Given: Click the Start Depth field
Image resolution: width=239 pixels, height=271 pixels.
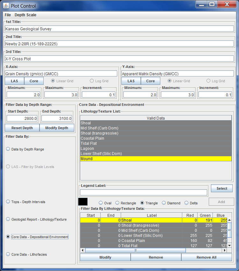Looking at the screenshot, I should click(22, 118).
